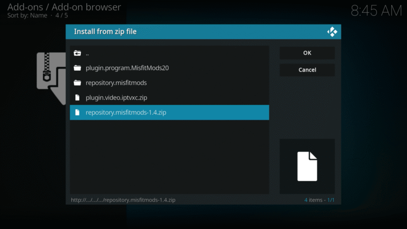Click the zip install icon behind dialog
Screen dimensions: 407x229
51,78
